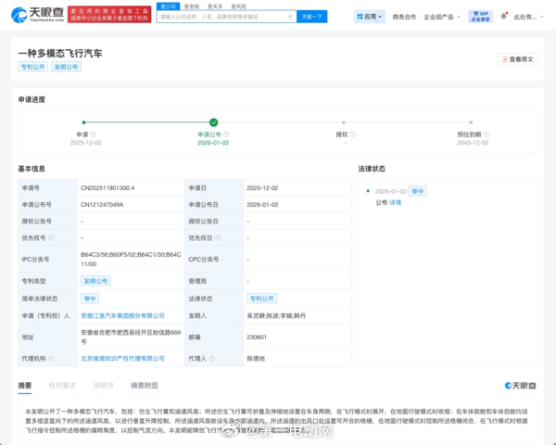Click the 专利公开 tag in 法律状态 row
The height and width of the screenshot is (445, 556).
click(261, 299)
